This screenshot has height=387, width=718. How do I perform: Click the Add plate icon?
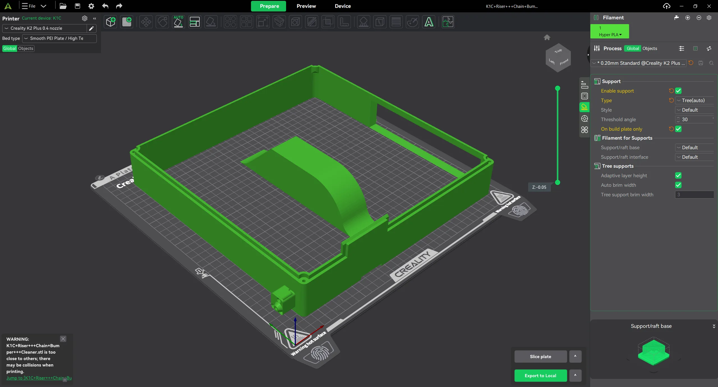tap(127, 22)
